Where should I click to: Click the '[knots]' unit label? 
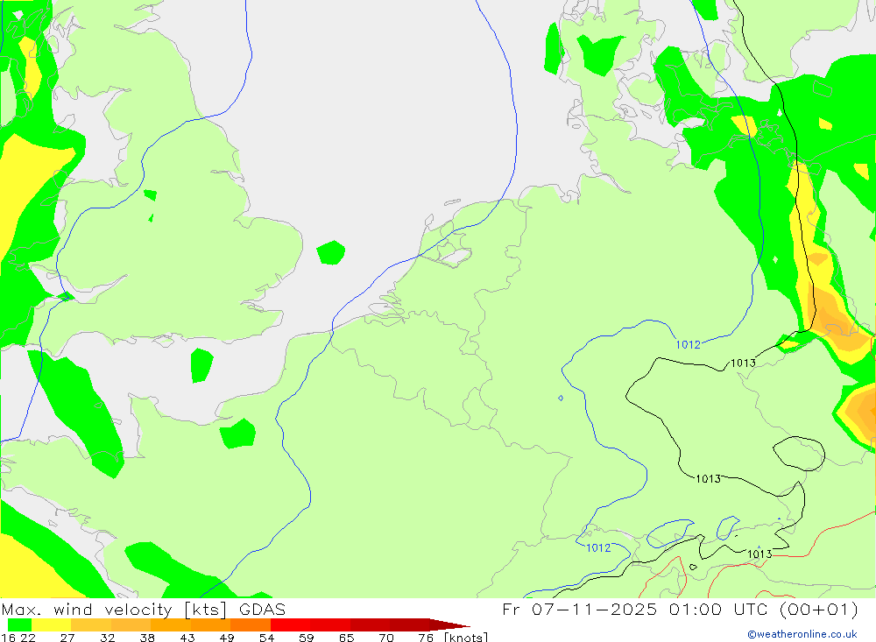point(465,638)
